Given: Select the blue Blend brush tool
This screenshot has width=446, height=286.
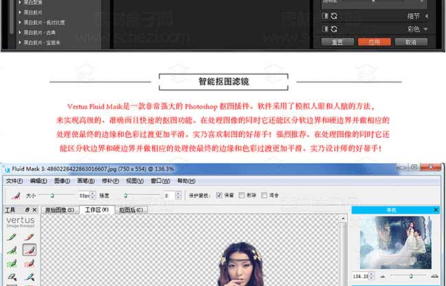Looking at the screenshot, I should [x=30, y=276].
